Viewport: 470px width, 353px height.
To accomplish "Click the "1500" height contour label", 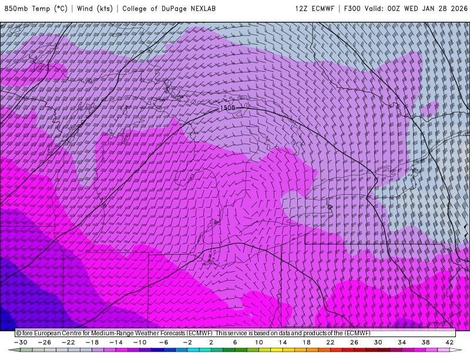I will click(228, 108).
